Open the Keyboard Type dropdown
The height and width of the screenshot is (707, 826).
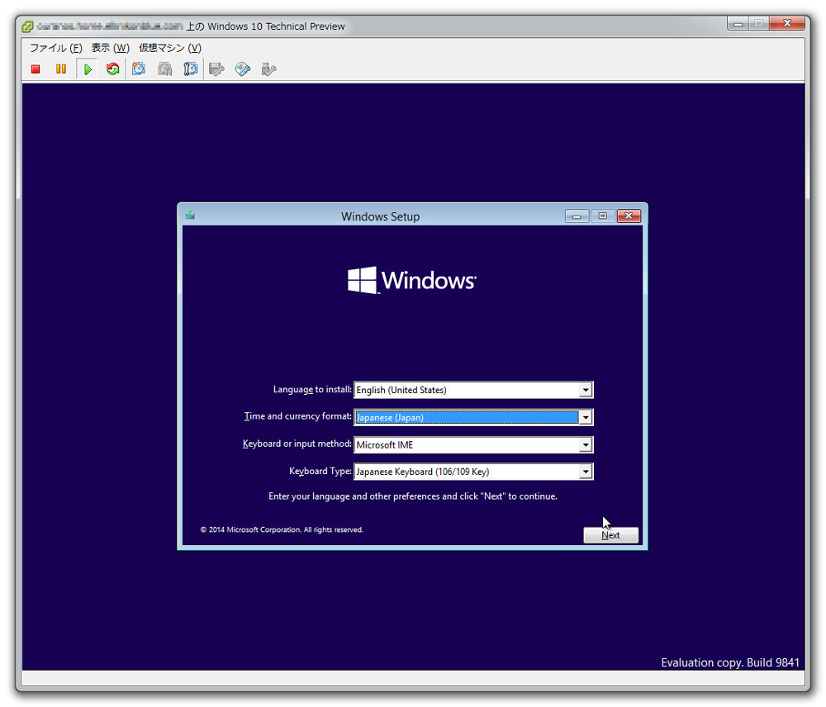pos(586,472)
